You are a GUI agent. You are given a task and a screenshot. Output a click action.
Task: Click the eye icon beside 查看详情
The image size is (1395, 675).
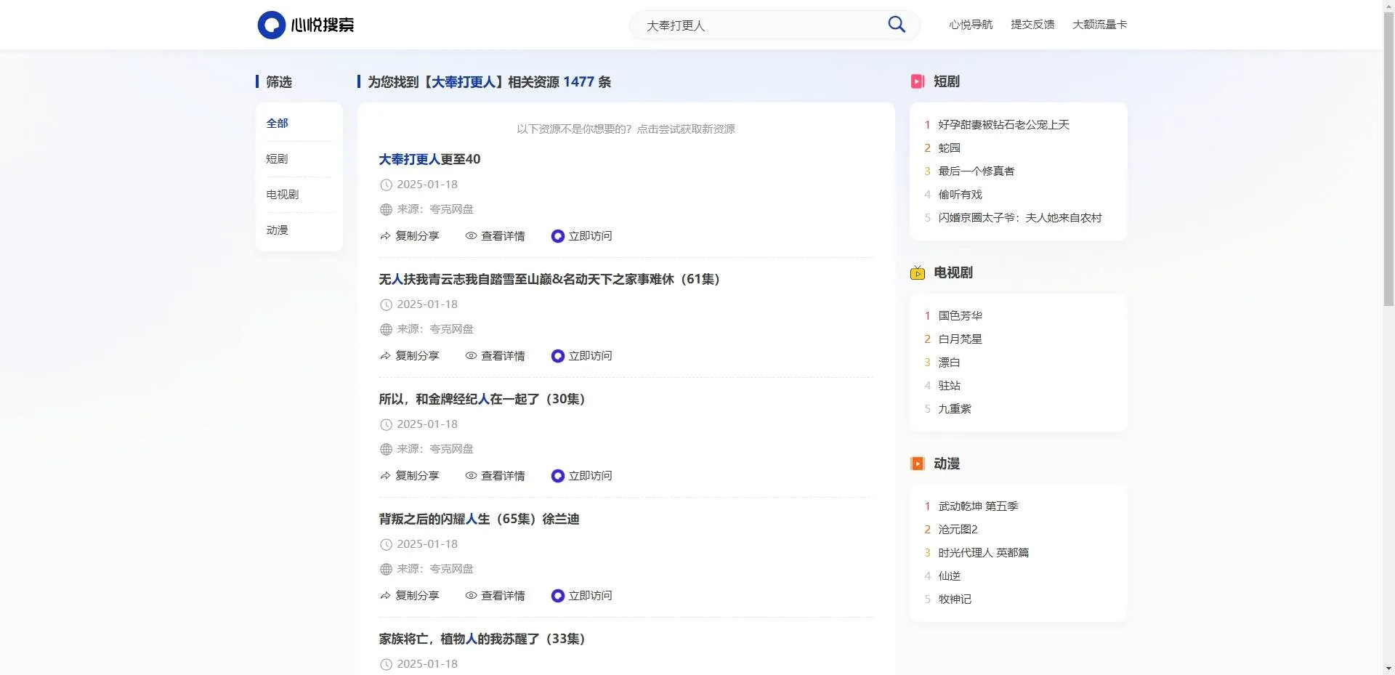click(x=470, y=236)
